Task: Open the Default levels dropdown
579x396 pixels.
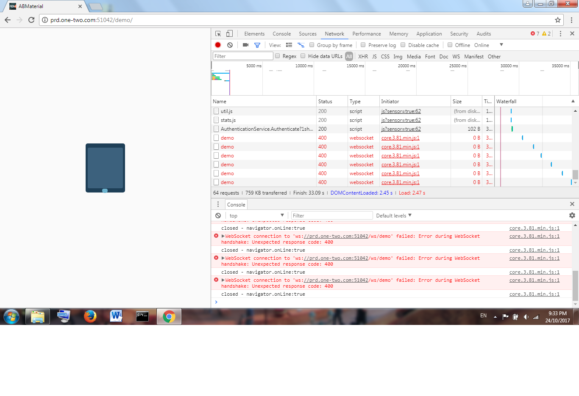Action: click(394, 215)
